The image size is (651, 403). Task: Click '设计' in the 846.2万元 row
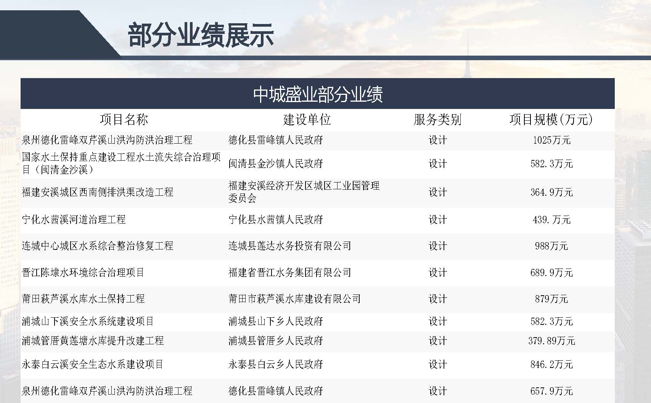(x=437, y=365)
